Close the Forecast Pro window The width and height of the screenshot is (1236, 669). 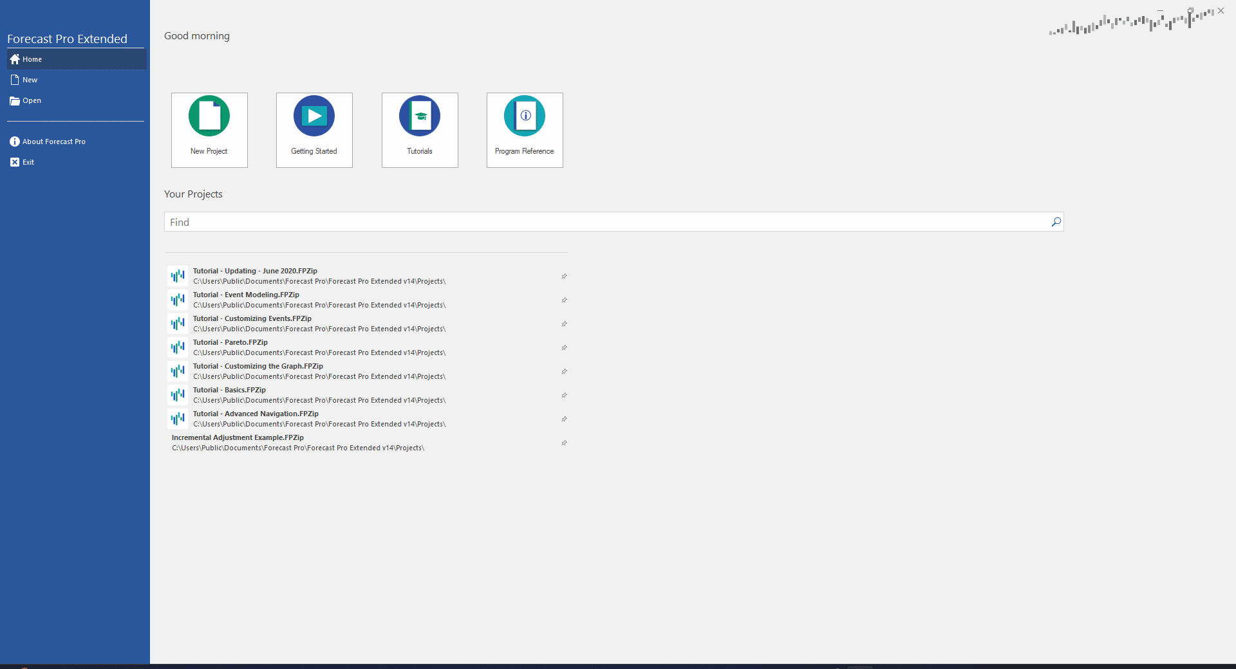[1221, 11]
